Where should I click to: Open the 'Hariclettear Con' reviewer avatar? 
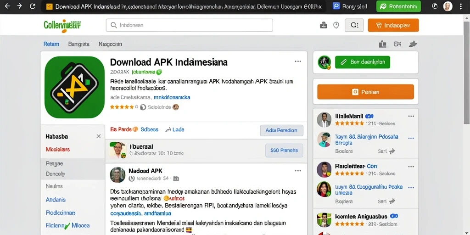click(324, 169)
